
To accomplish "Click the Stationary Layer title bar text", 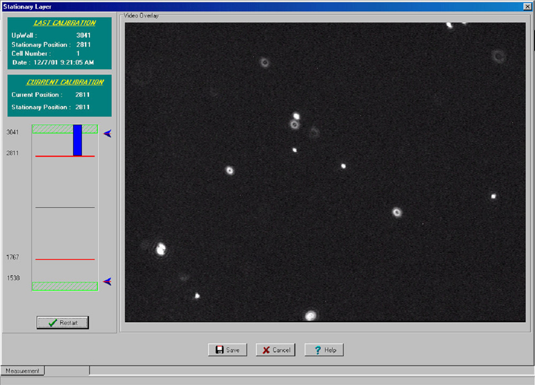I will 27,6.
